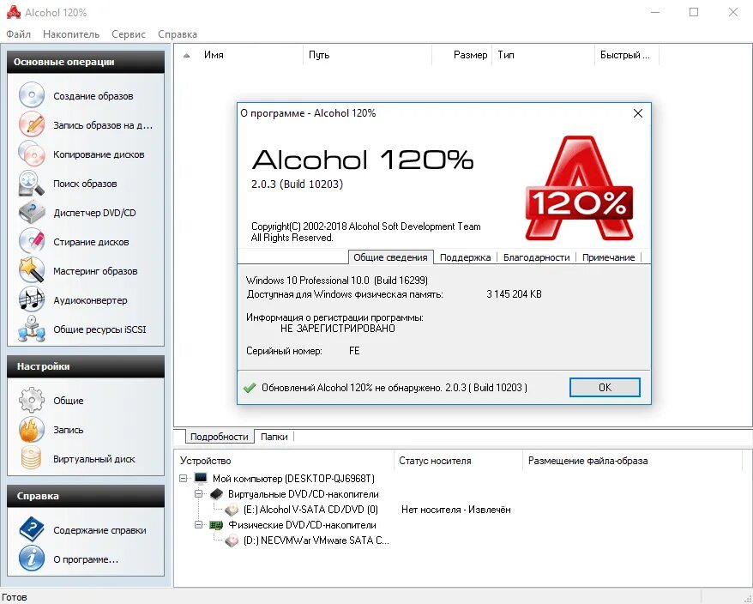Viewport: 753px width, 604px height.
Task: Select the Мой компьютер (DESKTOP-QJ6968T) row
Action: 293,479
